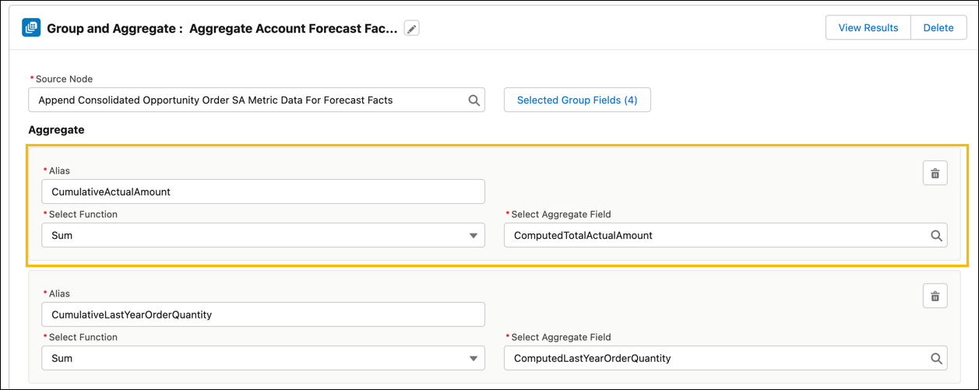Delete the CumulativeActualAmount aggregate with trash icon

point(935,173)
